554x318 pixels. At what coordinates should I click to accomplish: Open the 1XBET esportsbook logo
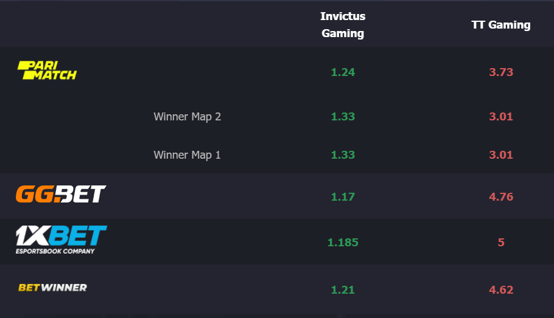pos(61,240)
